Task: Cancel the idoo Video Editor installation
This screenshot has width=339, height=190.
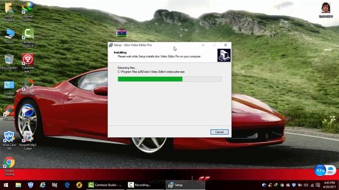Action: click(219, 132)
